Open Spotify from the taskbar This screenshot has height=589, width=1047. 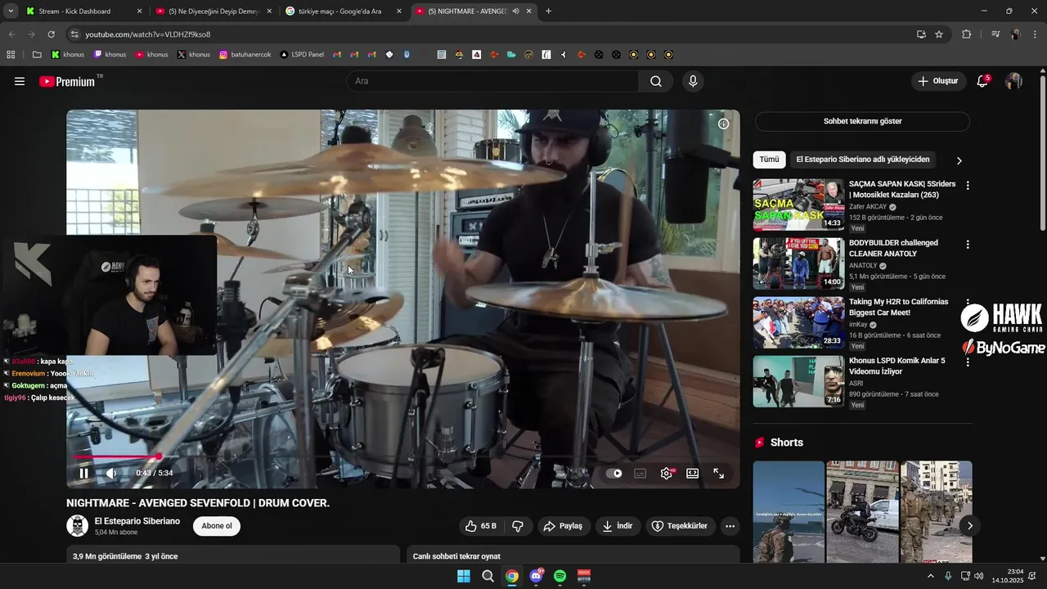pos(559,576)
